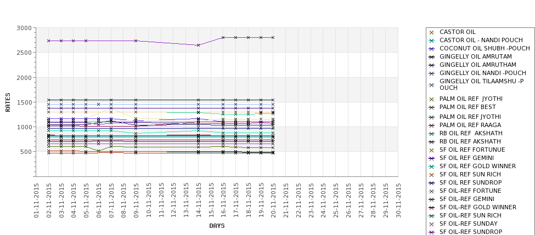Viewport: 535px width, 235px height.
Task: Click the 3000 y-axis tick label
Action: [x=24, y=28]
